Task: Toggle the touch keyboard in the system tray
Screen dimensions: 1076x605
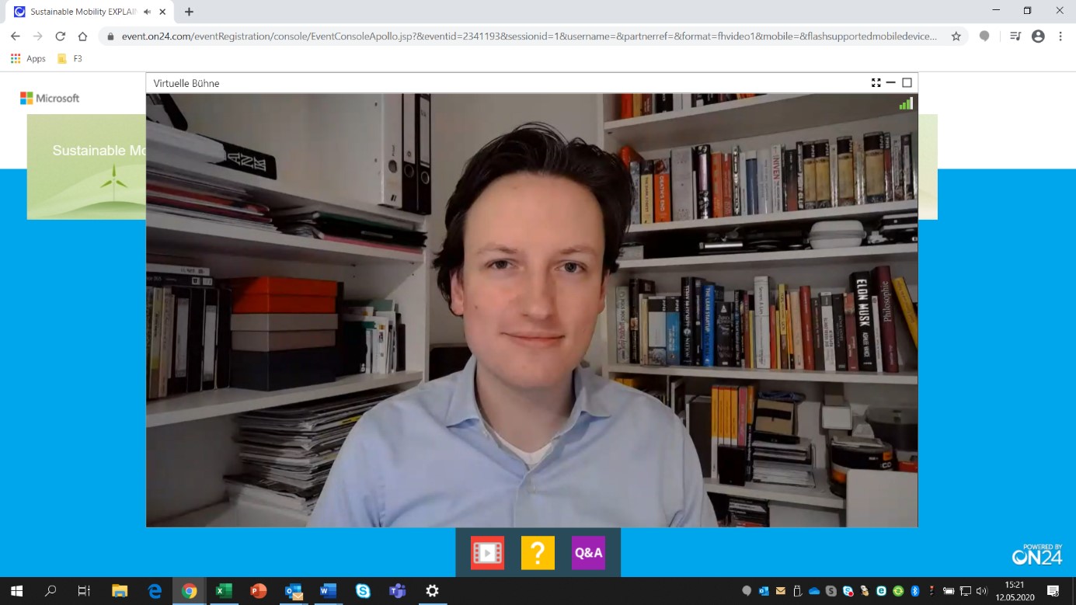Action: click(x=949, y=593)
